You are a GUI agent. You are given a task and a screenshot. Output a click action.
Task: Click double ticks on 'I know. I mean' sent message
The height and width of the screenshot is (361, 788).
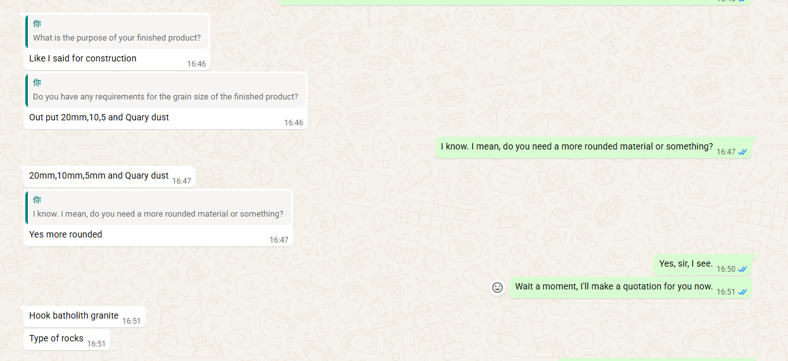(x=742, y=152)
